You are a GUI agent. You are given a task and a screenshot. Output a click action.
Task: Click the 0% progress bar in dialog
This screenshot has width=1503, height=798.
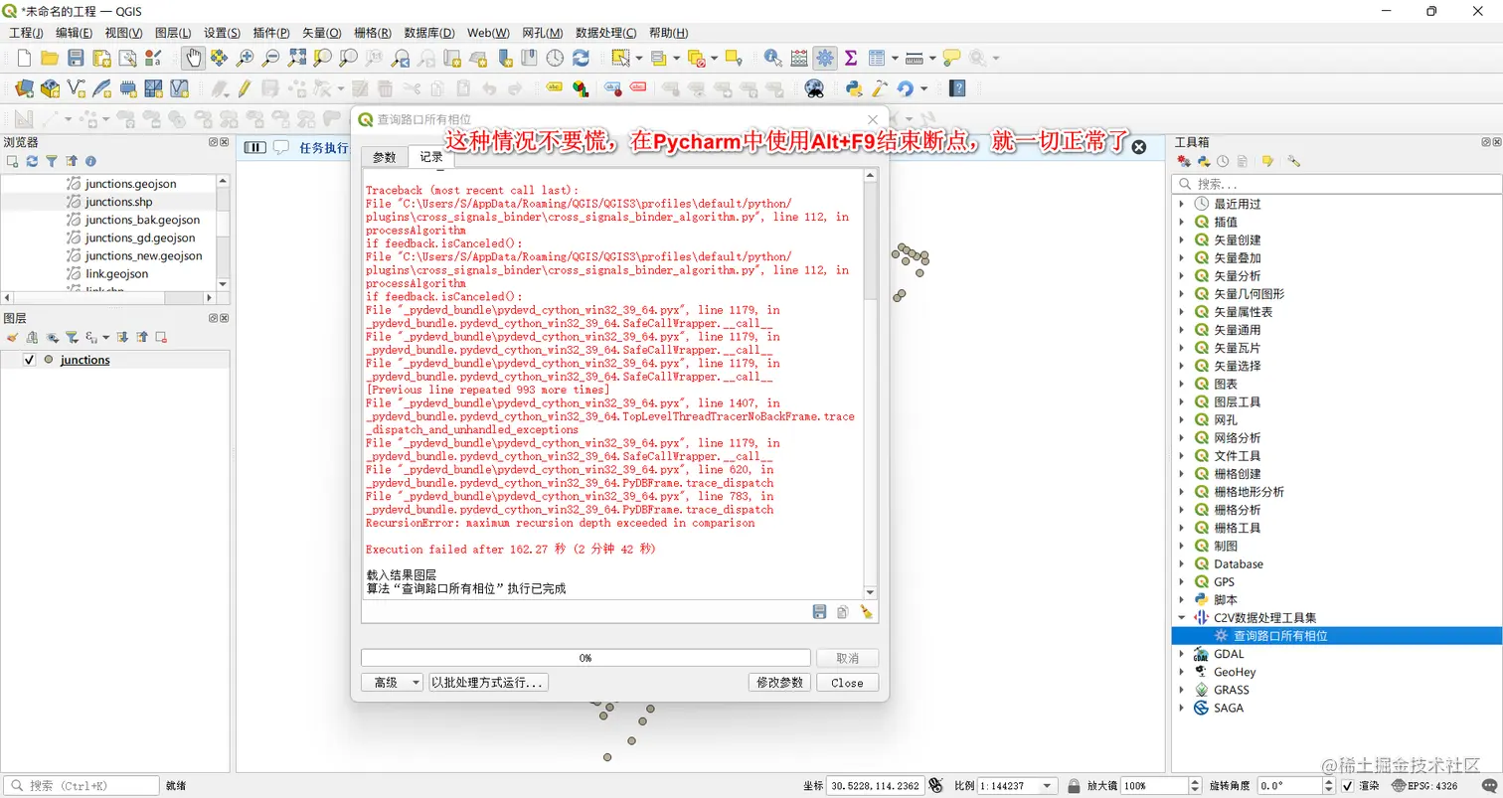tap(585, 658)
